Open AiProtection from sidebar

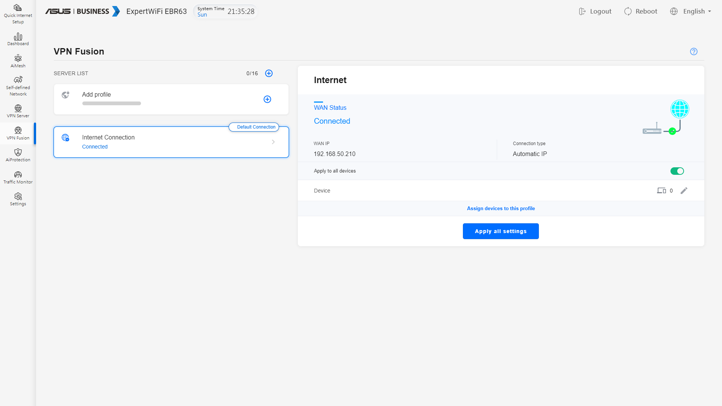pyautogui.click(x=18, y=155)
